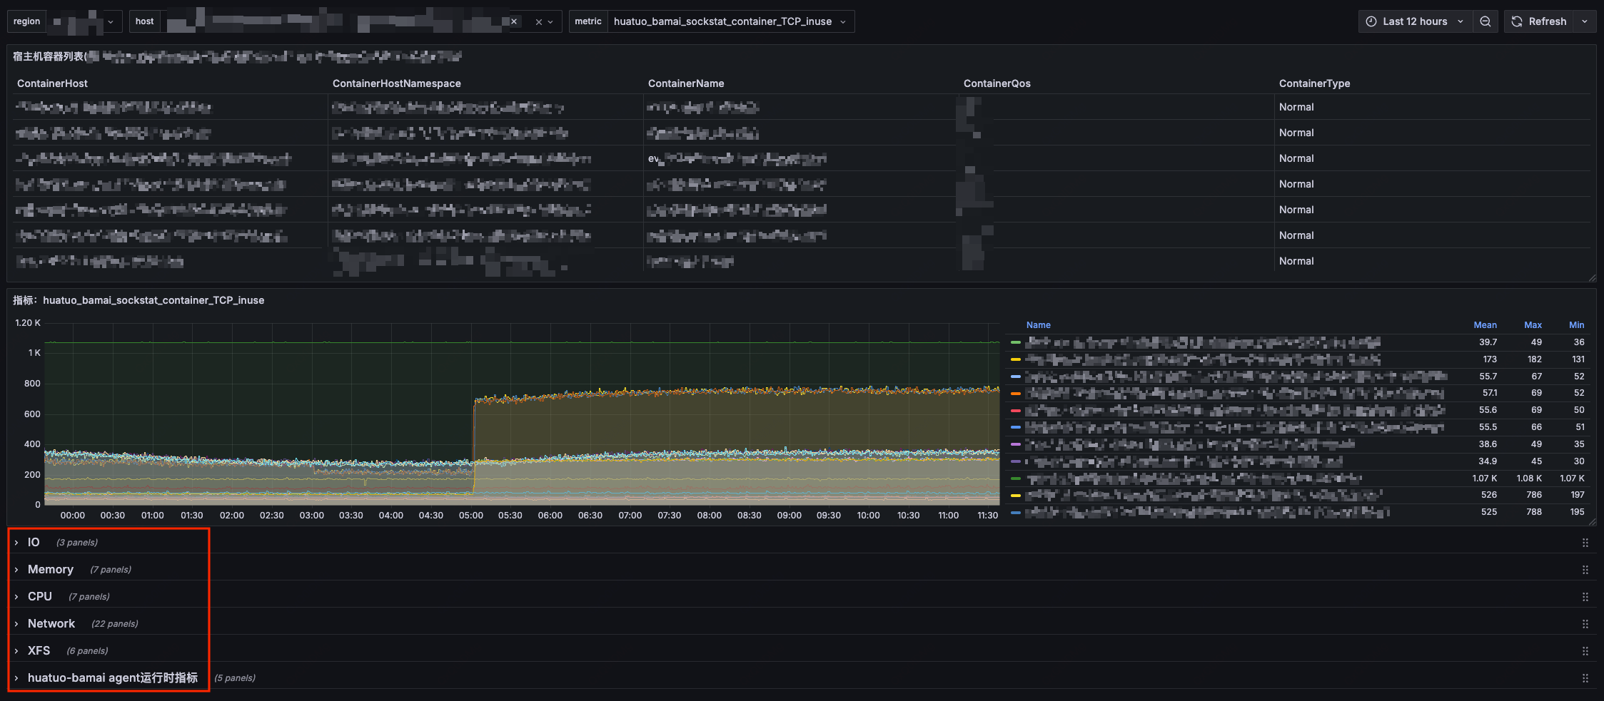Click the yellow color mark of the second legend series
The height and width of the screenshot is (701, 1604).
tap(1014, 359)
